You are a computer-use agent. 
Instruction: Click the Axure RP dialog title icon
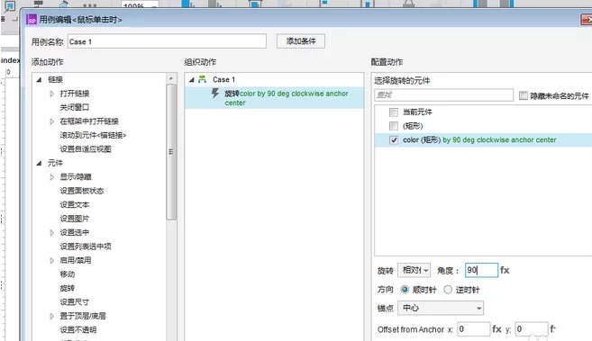click(32, 19)
